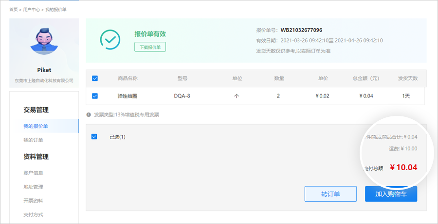Navigate to 首页 in the breadcrumb
Image resolution: width=438 pixels, height=224 pixels.
click(13, 9)
